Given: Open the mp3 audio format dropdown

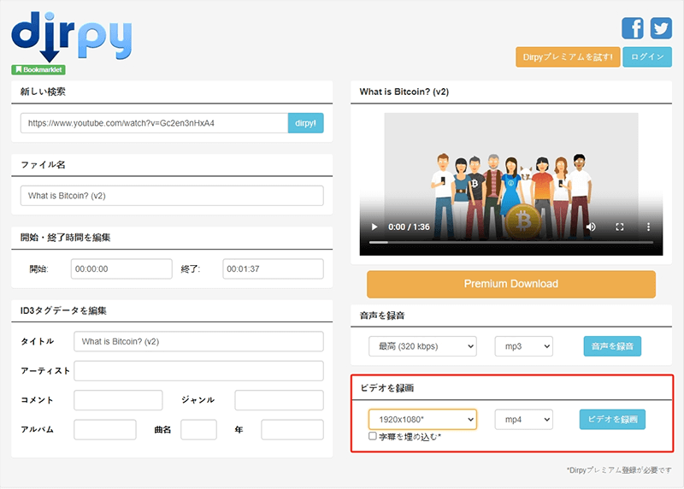Looking at the screenshot, I should (x=523, y=346).
